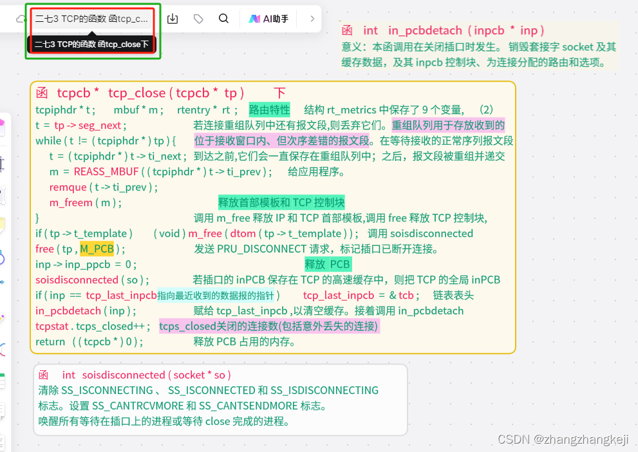Click the line 'm_freem ( m ) ;'

86,203
